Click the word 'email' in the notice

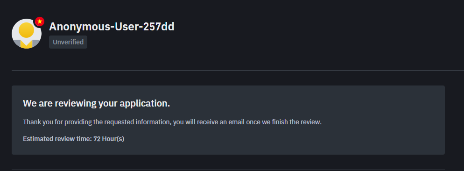click(x=235, y=122)
